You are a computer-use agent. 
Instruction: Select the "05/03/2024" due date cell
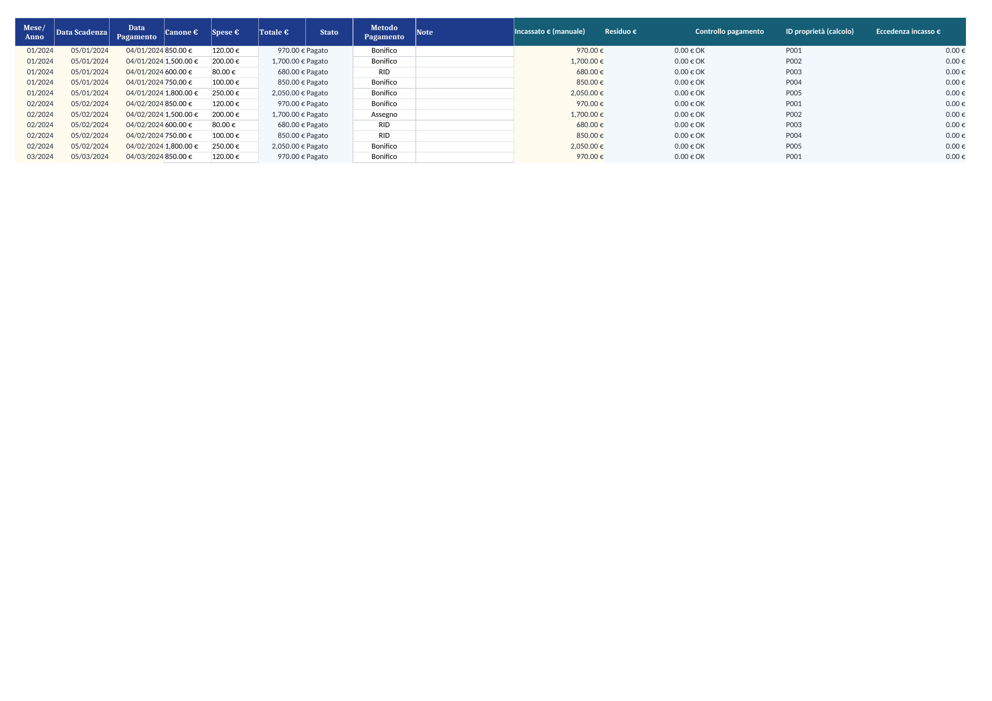pos(82,157)
